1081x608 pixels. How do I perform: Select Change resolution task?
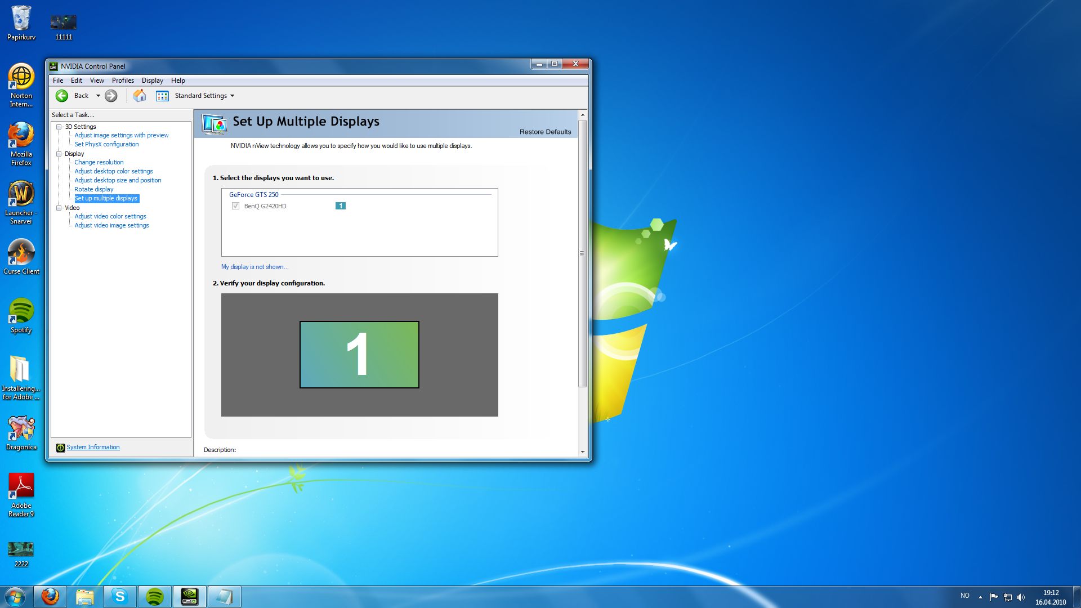pos(99,162)
